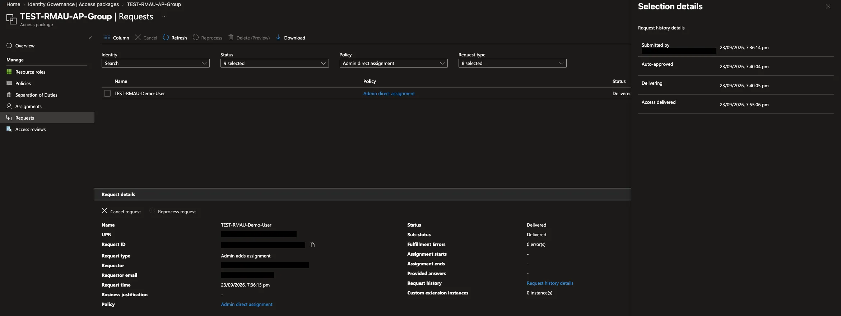Select the TEST-RMAU-Demo-User row checkbox
Image resolution: width=841 pixels, height=316 pixels.
pos(107,93)
